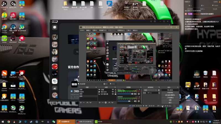Screen dimensions: 221x124
Task: Toggle lock of second (globe) source
Action: [115, 92]
